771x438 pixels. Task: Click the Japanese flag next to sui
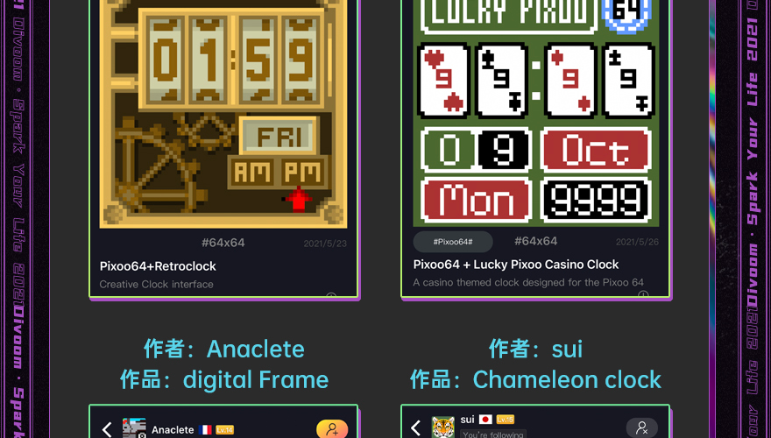(x=485, y=420)
